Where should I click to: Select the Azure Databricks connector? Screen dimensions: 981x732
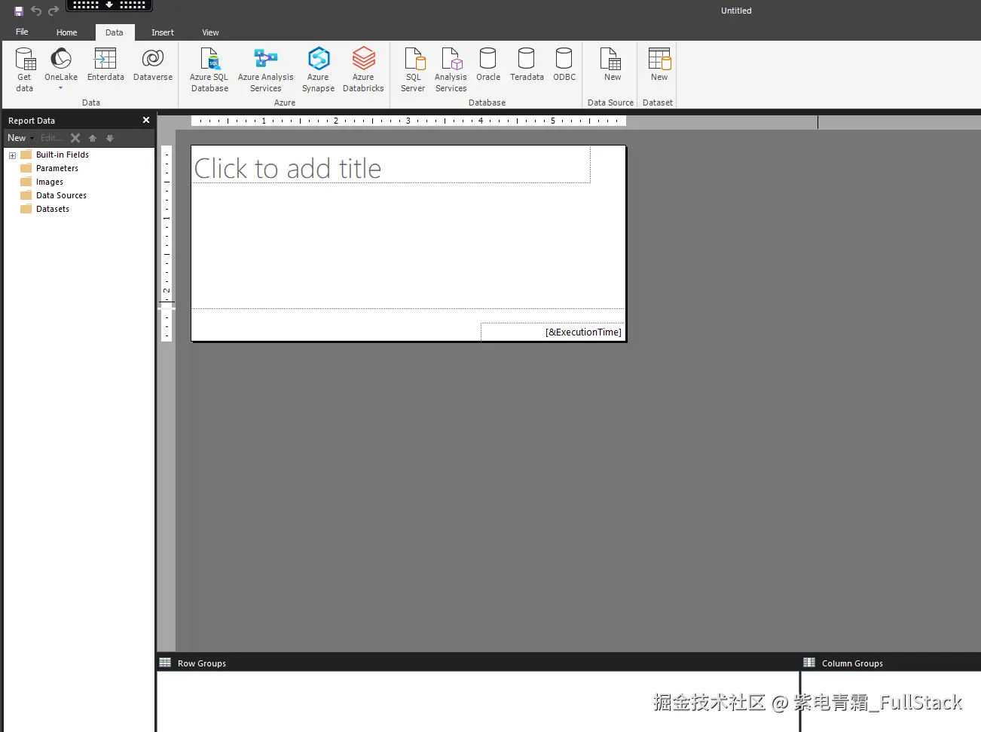coord(363,69)
